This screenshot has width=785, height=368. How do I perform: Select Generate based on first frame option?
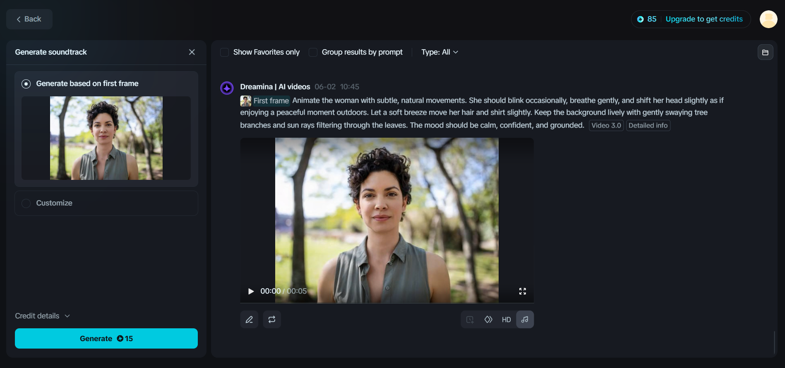26,84
